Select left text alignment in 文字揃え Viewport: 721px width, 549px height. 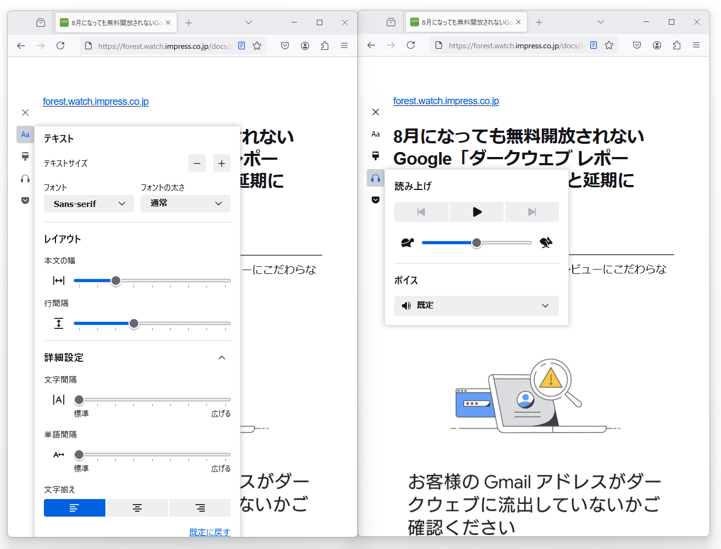point(74,508)
